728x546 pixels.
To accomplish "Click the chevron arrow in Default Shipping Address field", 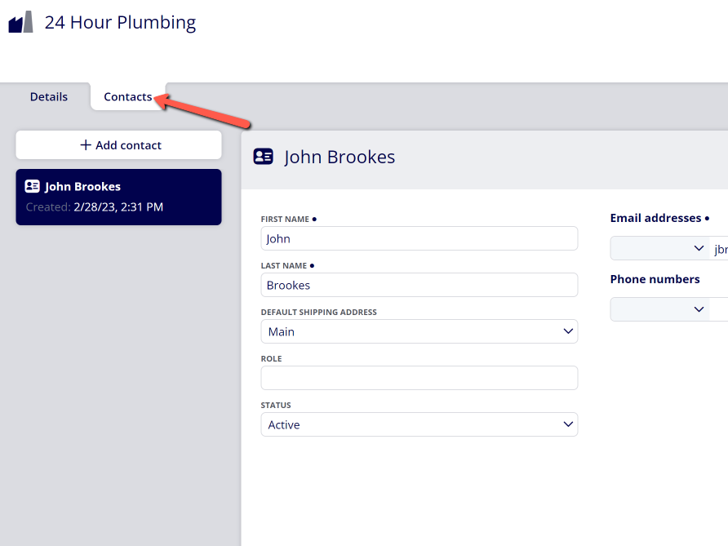I will tap(568, 331).
